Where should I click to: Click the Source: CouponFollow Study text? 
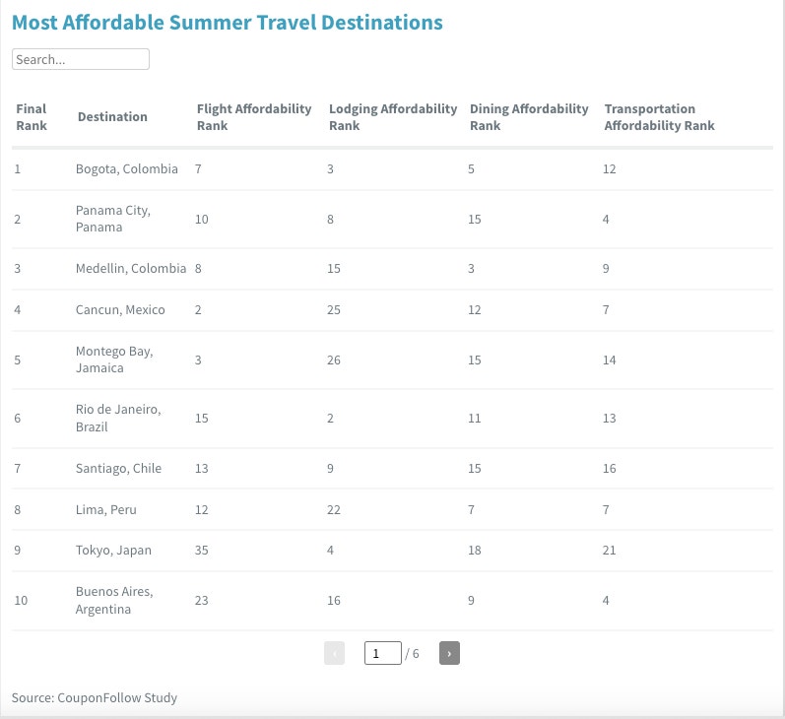[x=95, y=697]
